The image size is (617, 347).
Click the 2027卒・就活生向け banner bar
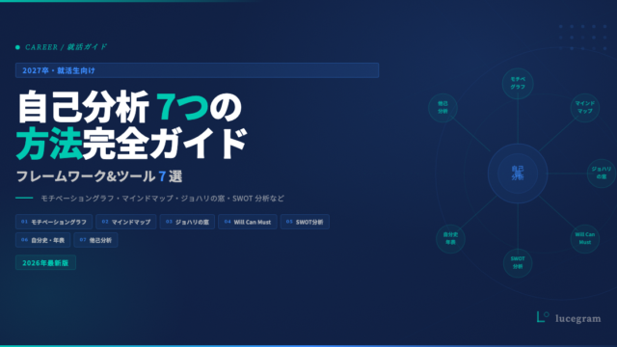(x=197, y=70)
